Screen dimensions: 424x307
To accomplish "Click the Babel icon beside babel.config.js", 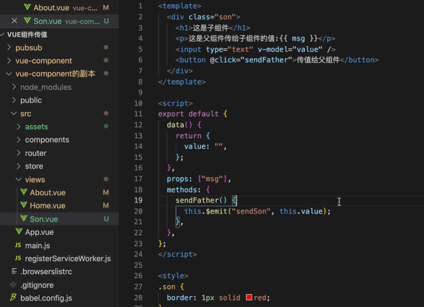I will coord(13,298).
